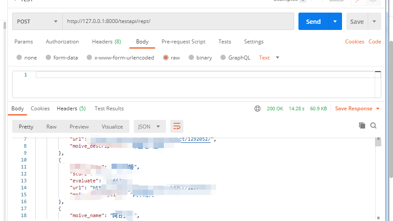
Task: Open the Text format dropdown
Action: (x=269, y=58)
